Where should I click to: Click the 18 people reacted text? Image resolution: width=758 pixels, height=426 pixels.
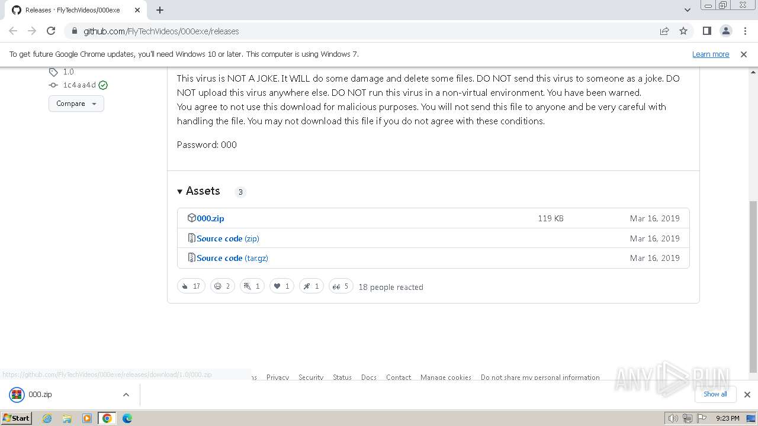point(391,287)
